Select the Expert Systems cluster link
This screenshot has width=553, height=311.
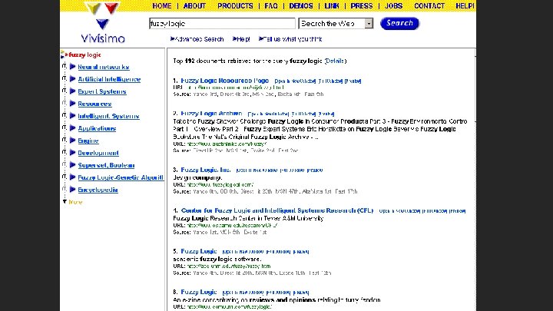[x=102, y=91]
